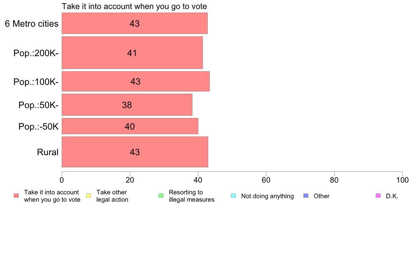
Task: Click the 100 tick on x-axis
Action: (x=402, y=180)
